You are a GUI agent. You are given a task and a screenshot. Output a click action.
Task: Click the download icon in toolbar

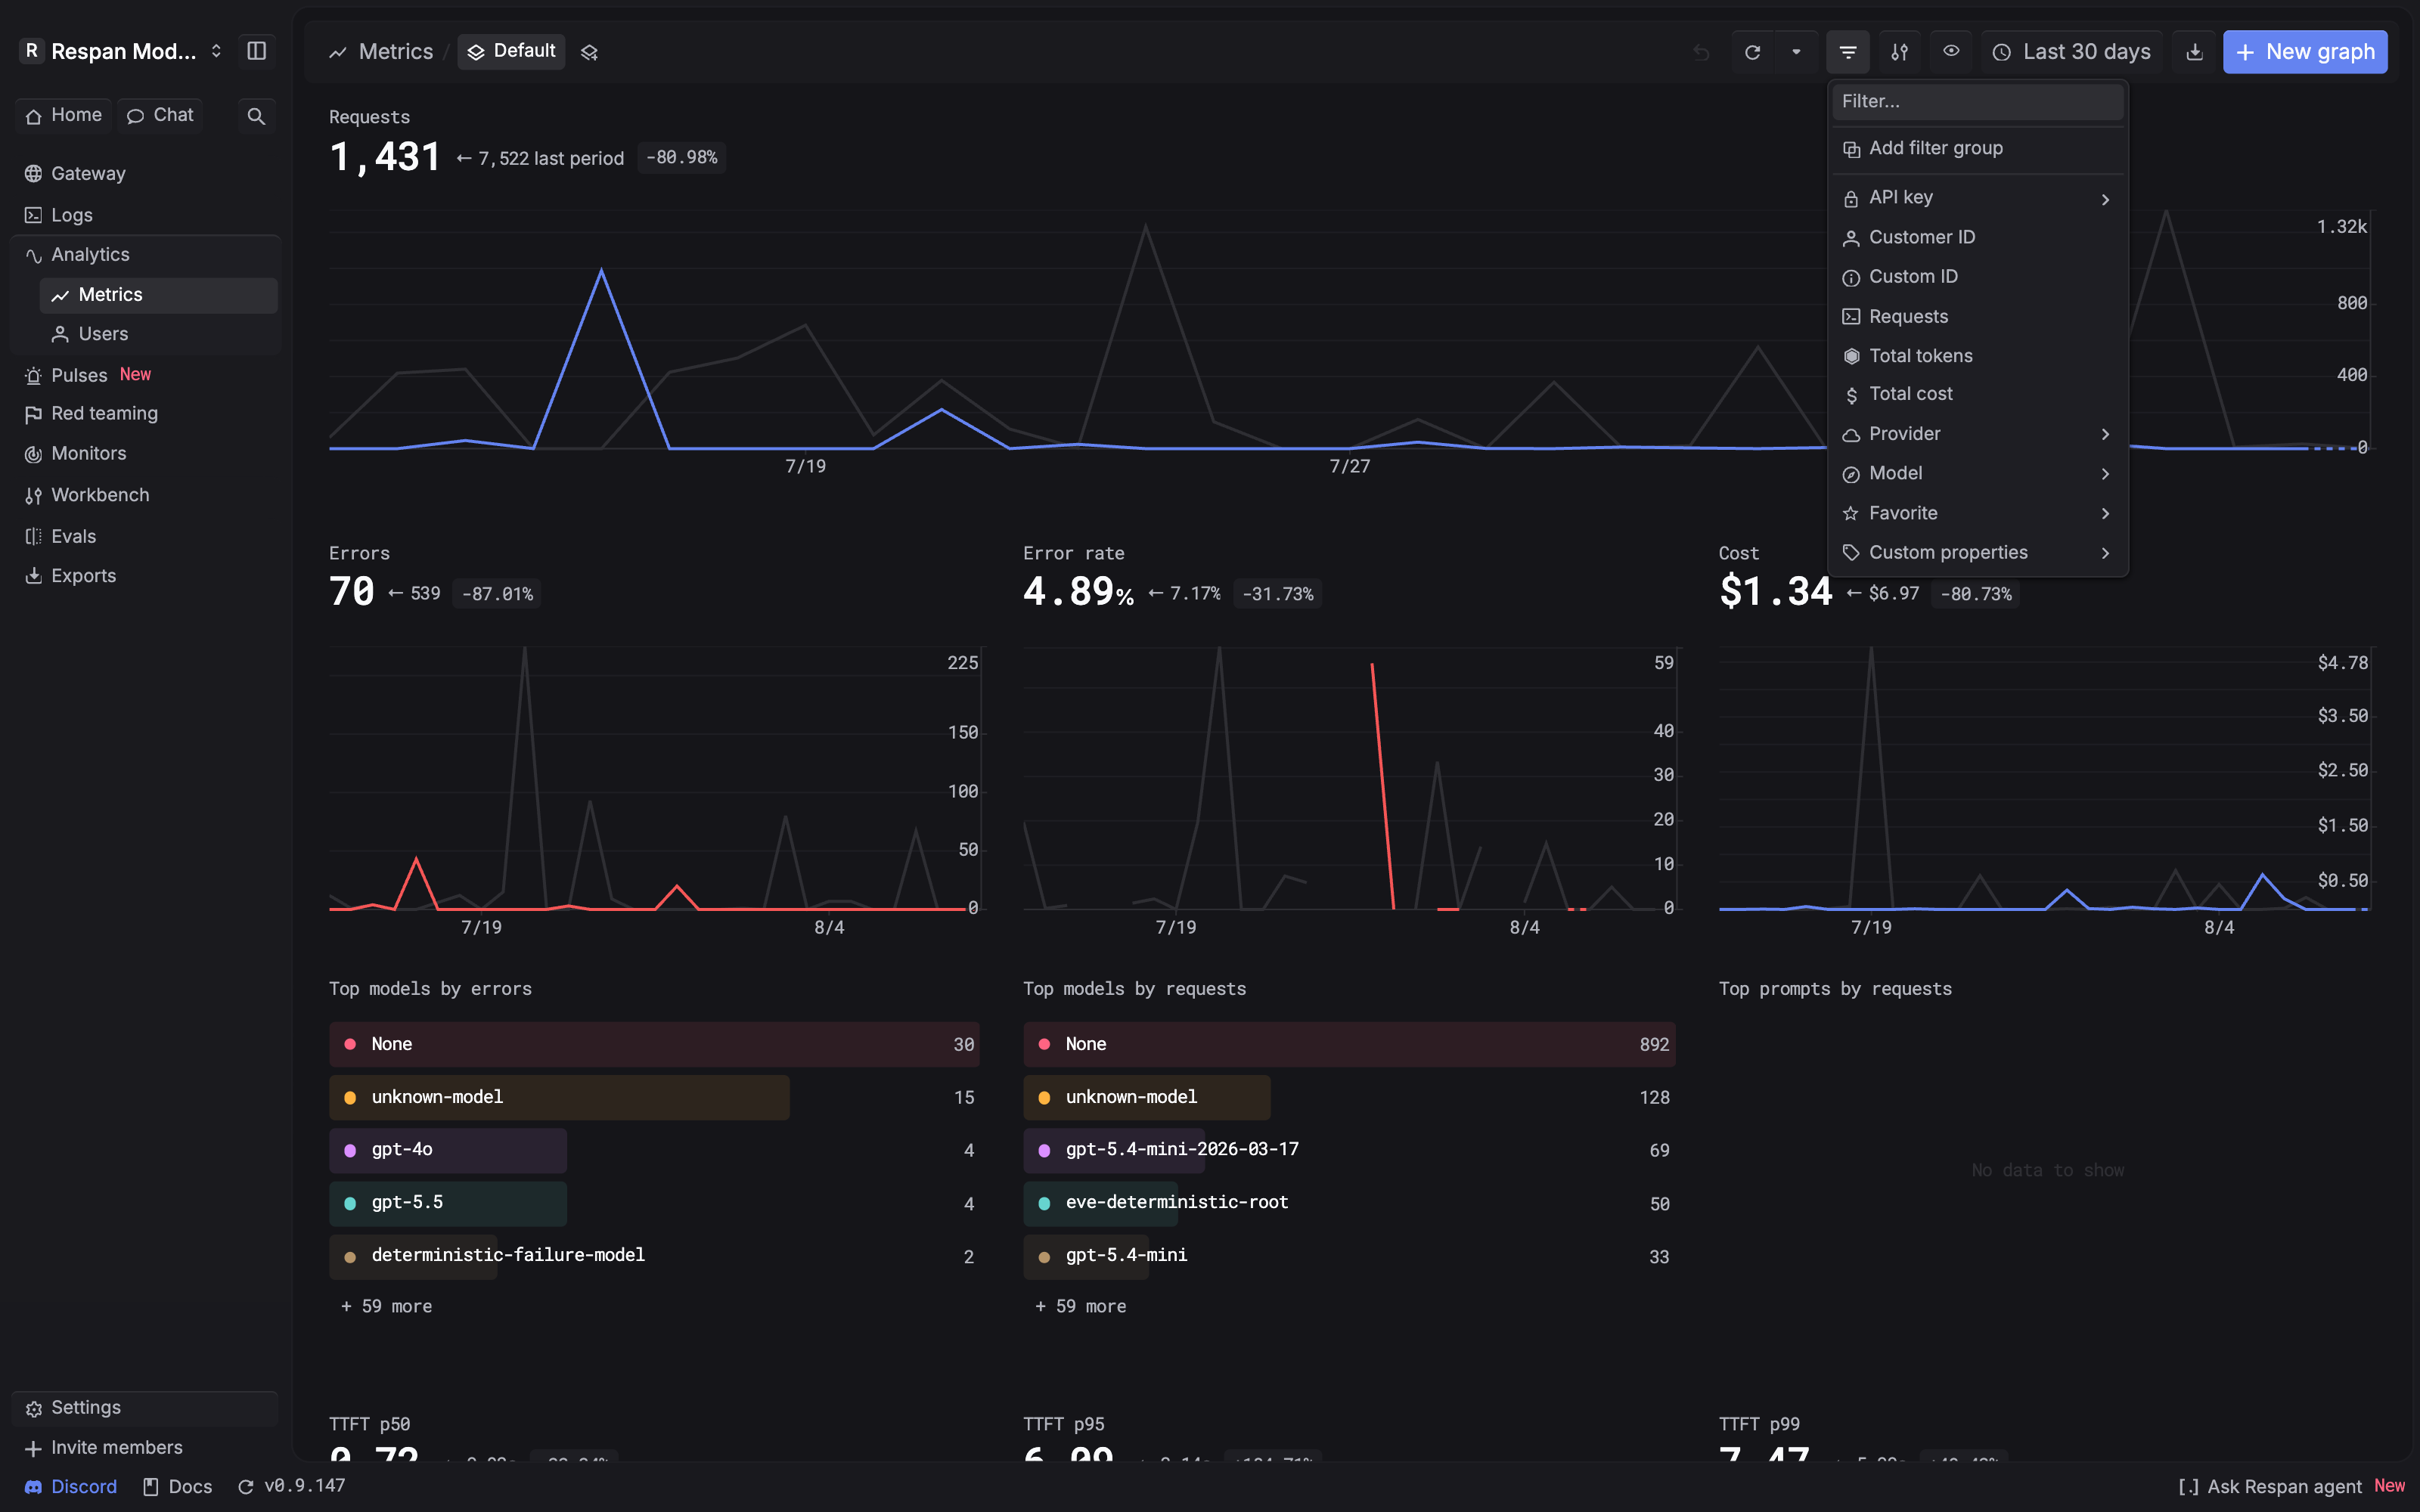(2194, 52)
